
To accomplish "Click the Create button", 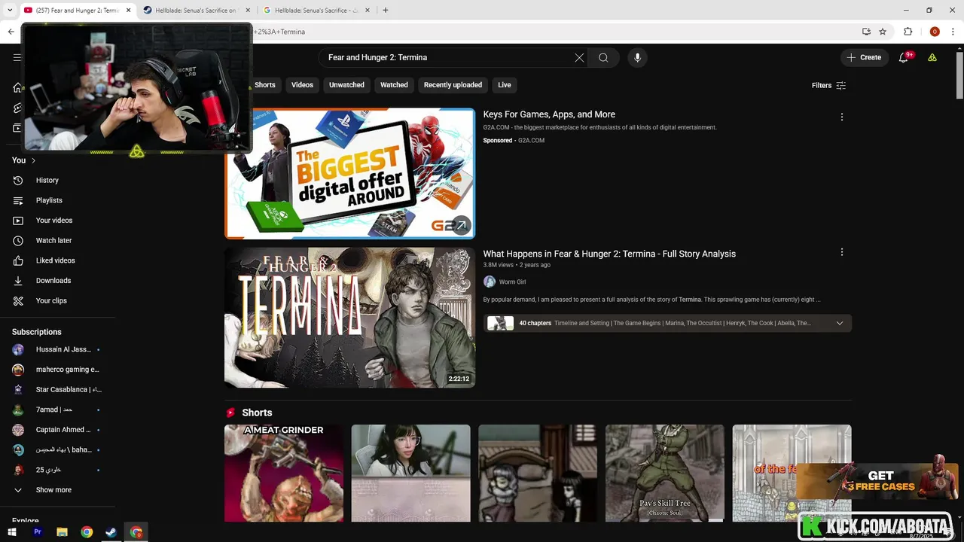I will [x=864, y=57].
